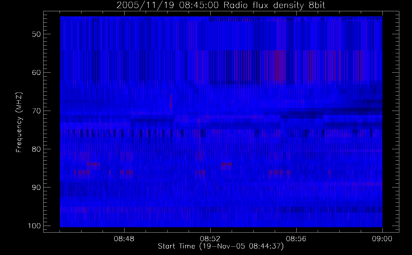This screenshot has height=255, width=412.
Task: Click the 08:52 time tick label
Action: tap(210, 239)
